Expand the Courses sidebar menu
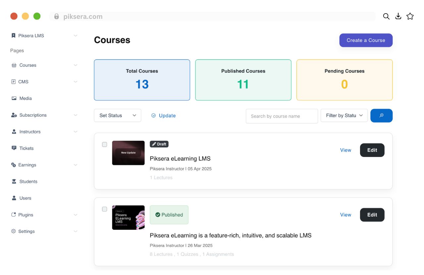The width and height of the screenshot is (424, 275). 76,65
